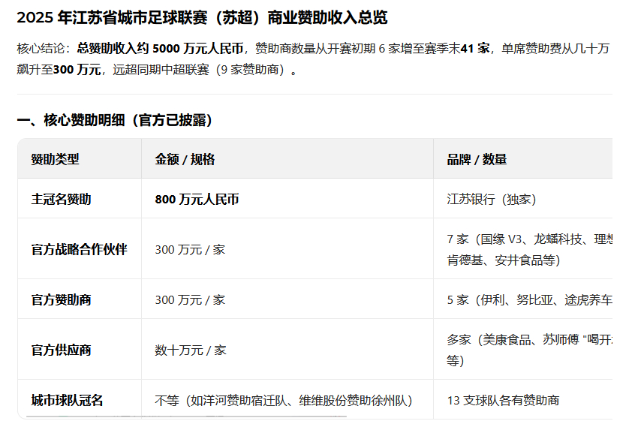Viewport: 635px width, 424px height.
Task: Click the column header 品牌 / 数量
Action: 477,159
